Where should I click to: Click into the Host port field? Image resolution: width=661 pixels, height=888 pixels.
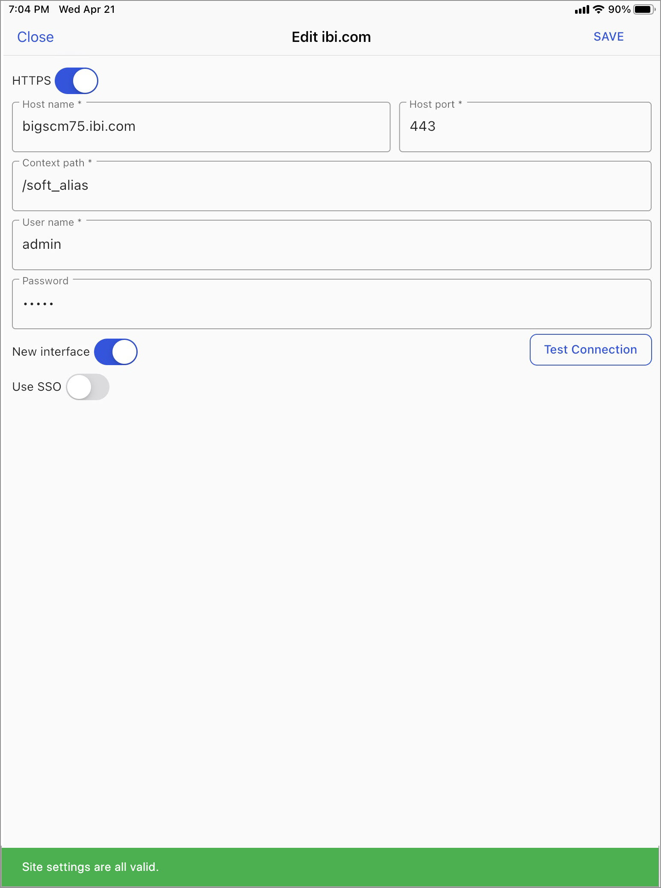[x=525, y=127]
